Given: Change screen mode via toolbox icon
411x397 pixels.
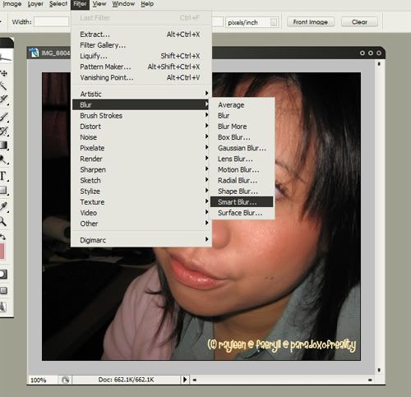Looking at the screenshot, I should 3,290.
